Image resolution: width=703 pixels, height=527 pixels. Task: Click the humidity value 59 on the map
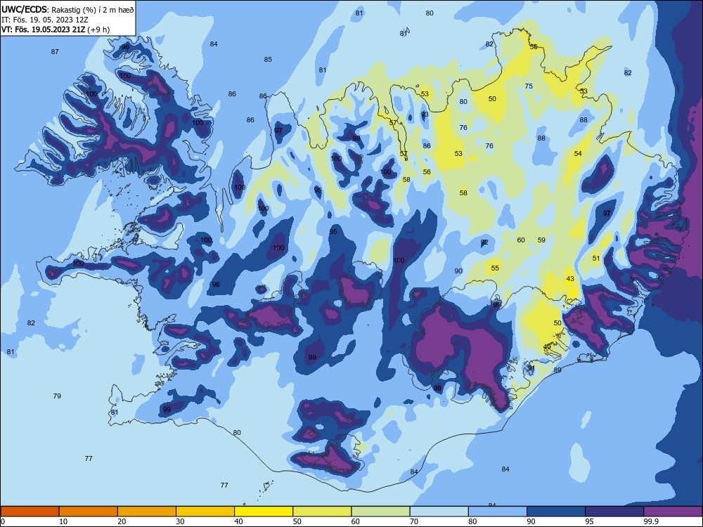pyautogui.click(x=541, y=240)
